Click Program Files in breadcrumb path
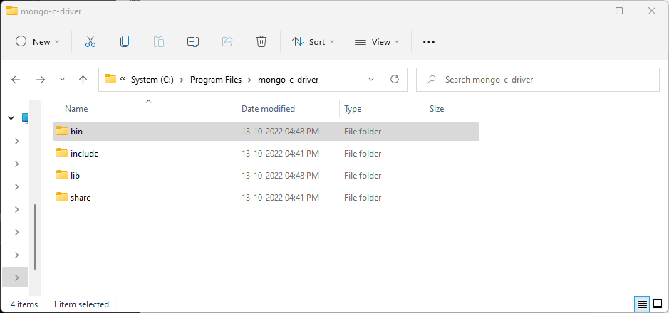The image size is (669, 313). tap(215, 80)
